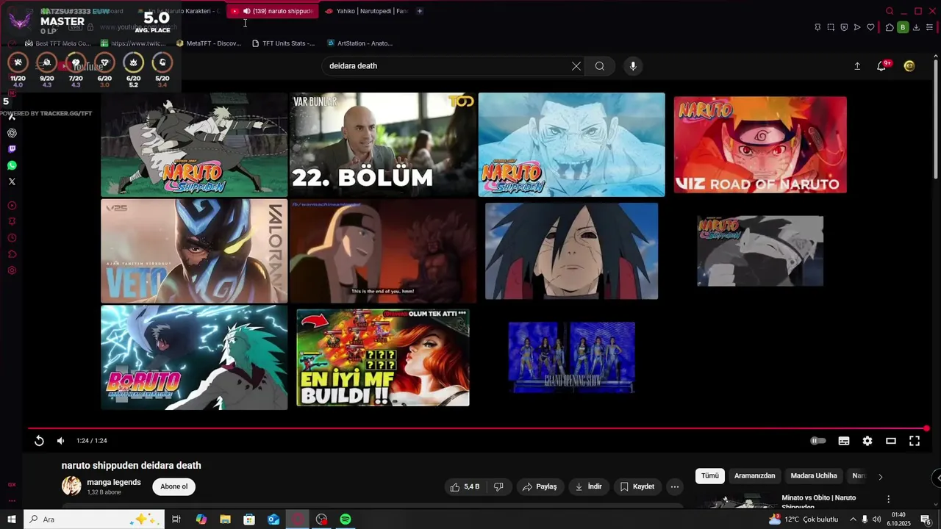The image size is (941, 529).
Task: Switch to the '(139) naruto shippude' tab
Action: pyautogui.click(x=272, y=11)
